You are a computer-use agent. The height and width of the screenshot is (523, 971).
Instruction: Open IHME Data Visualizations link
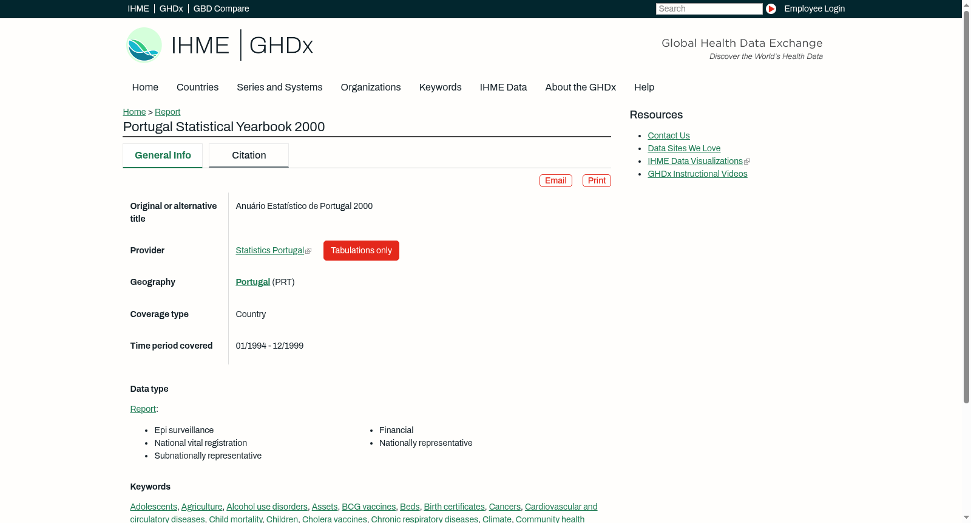point(695,161)
